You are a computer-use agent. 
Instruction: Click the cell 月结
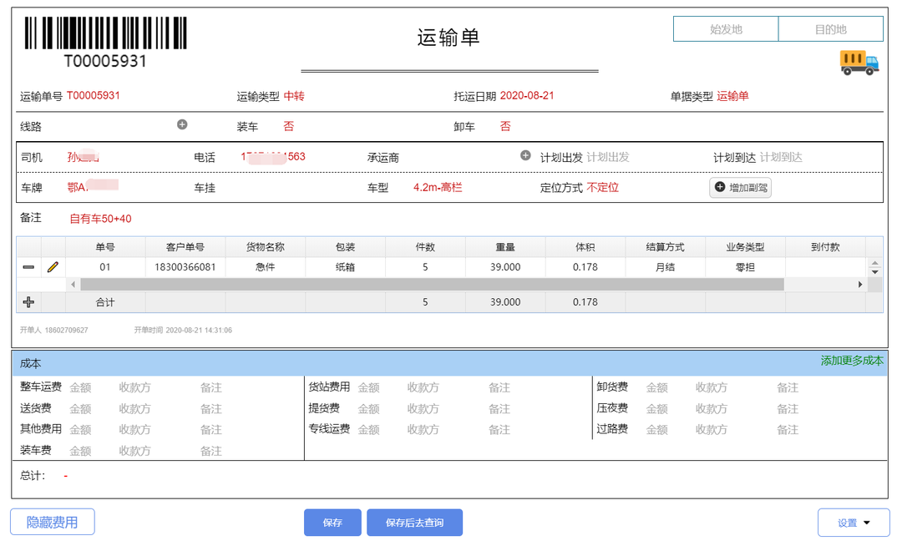coord(665,267)
